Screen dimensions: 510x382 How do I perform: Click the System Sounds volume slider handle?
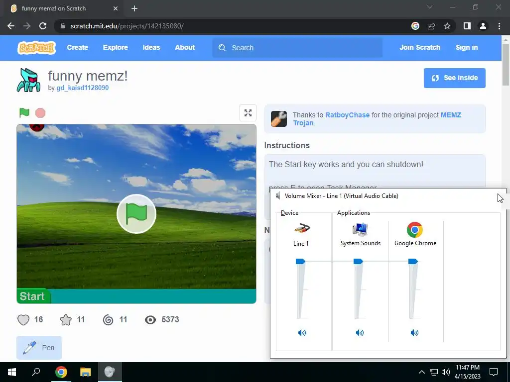pos(358,261)
